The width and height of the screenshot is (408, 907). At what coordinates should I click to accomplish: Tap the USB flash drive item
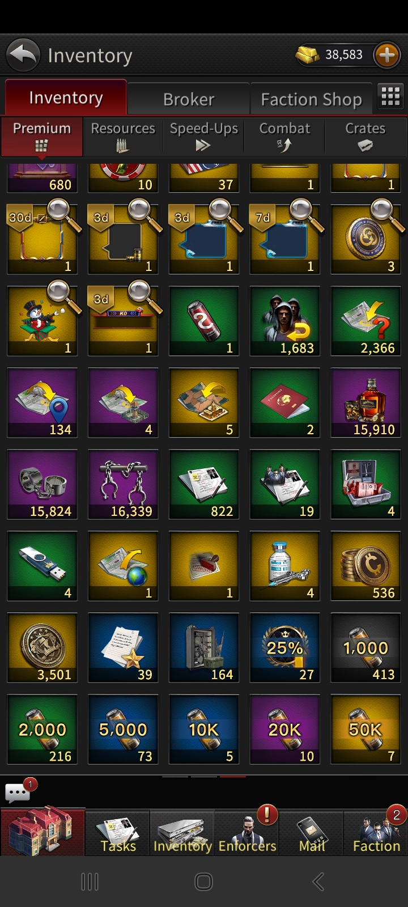(x=42, y=566)
